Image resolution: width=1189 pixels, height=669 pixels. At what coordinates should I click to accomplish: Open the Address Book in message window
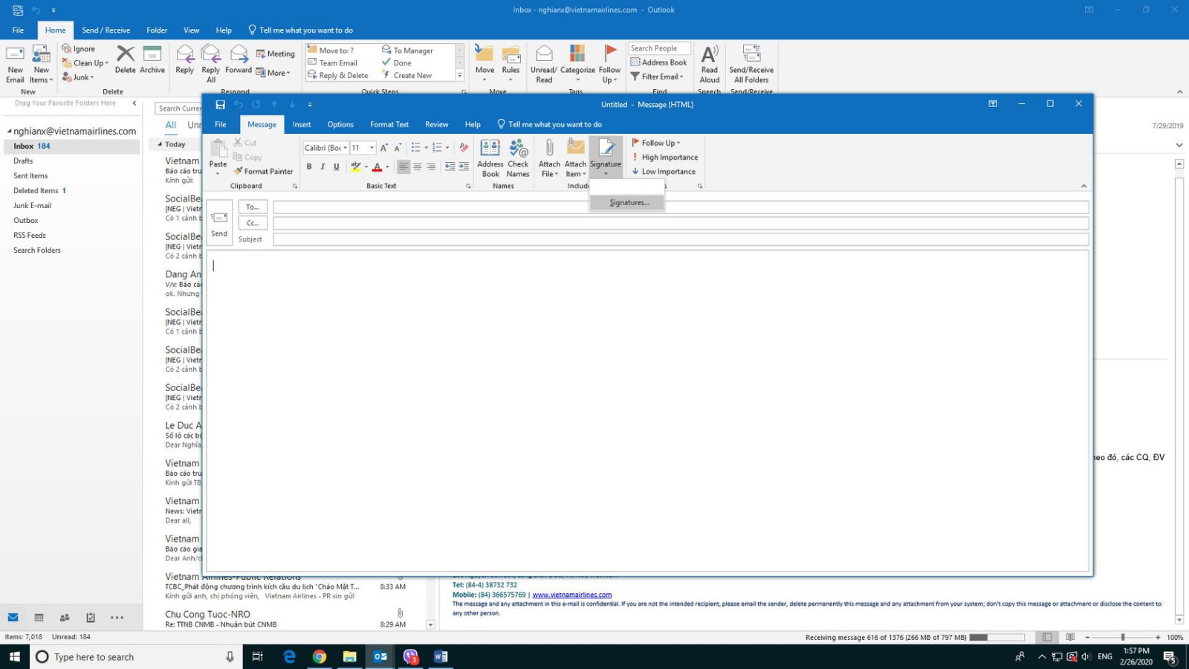point(490,158)
